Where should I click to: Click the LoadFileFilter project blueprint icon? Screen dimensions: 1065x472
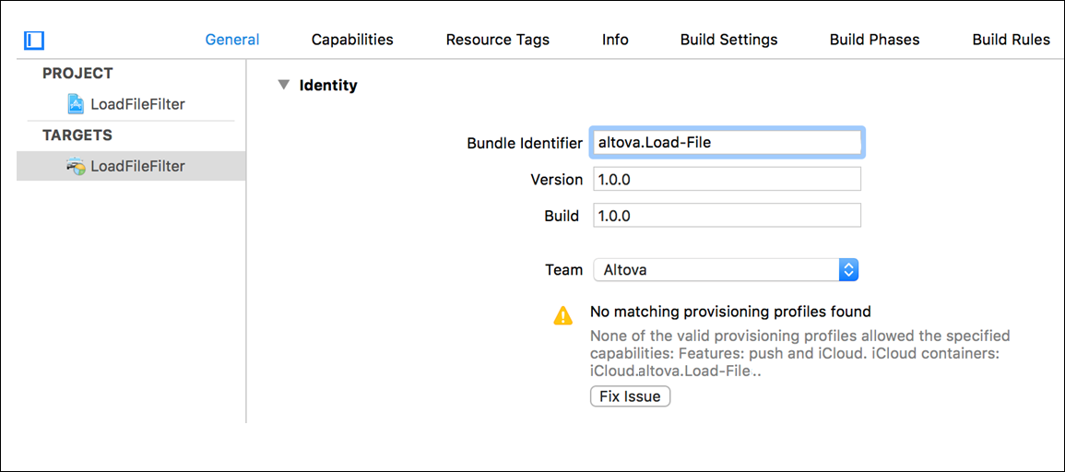pos(76,103)
